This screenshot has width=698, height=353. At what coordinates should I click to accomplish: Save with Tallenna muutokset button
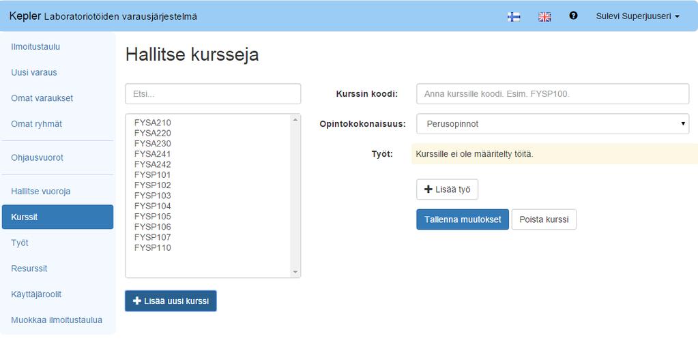(x=463, y=219)
